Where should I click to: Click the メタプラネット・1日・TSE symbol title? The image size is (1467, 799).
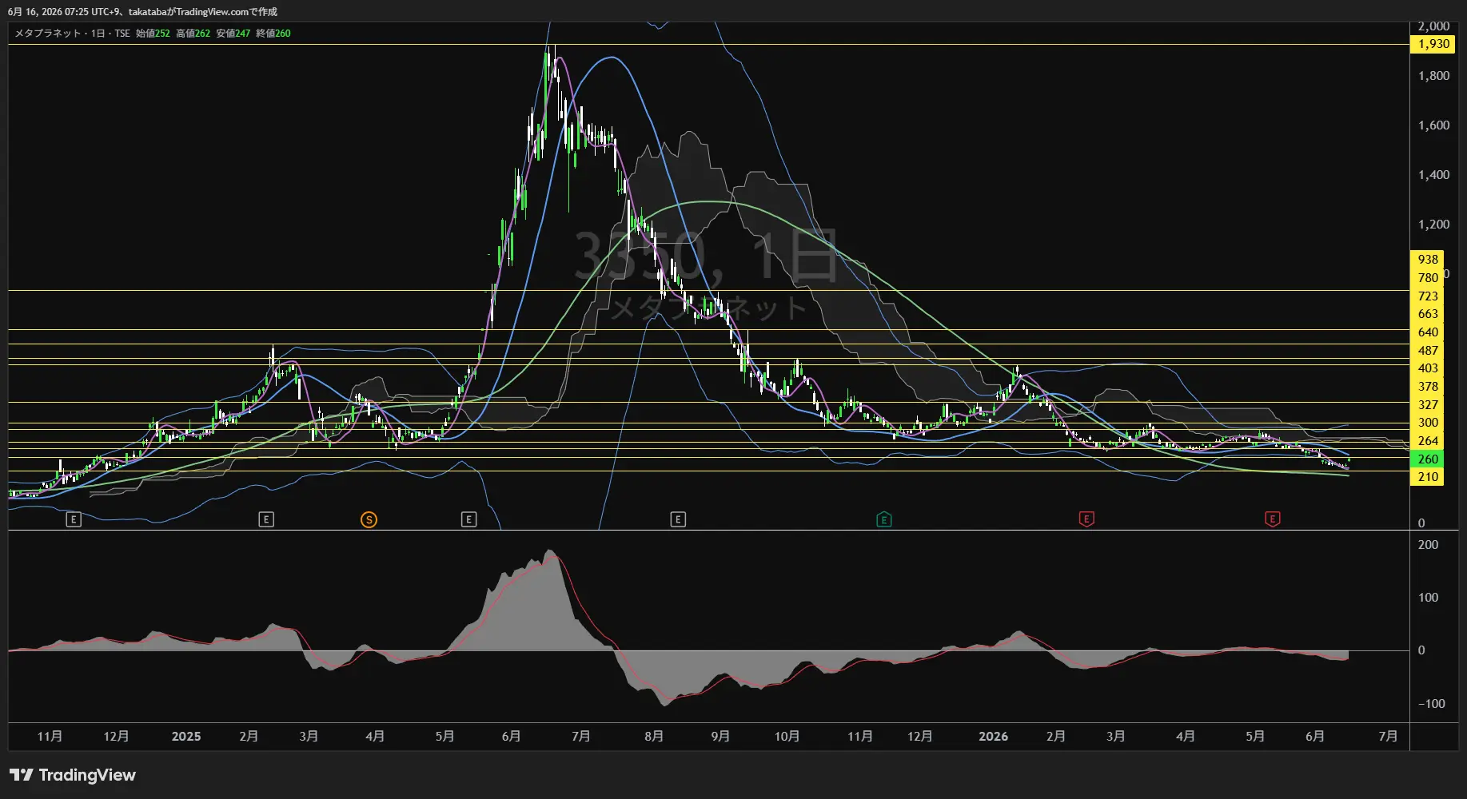72,34
